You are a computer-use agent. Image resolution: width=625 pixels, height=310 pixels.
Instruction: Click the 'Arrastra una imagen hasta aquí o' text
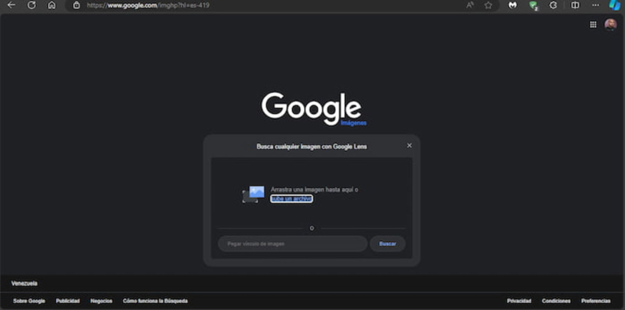tap(314, 189)
